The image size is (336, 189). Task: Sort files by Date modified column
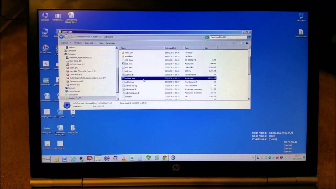(x=174, y=48)
